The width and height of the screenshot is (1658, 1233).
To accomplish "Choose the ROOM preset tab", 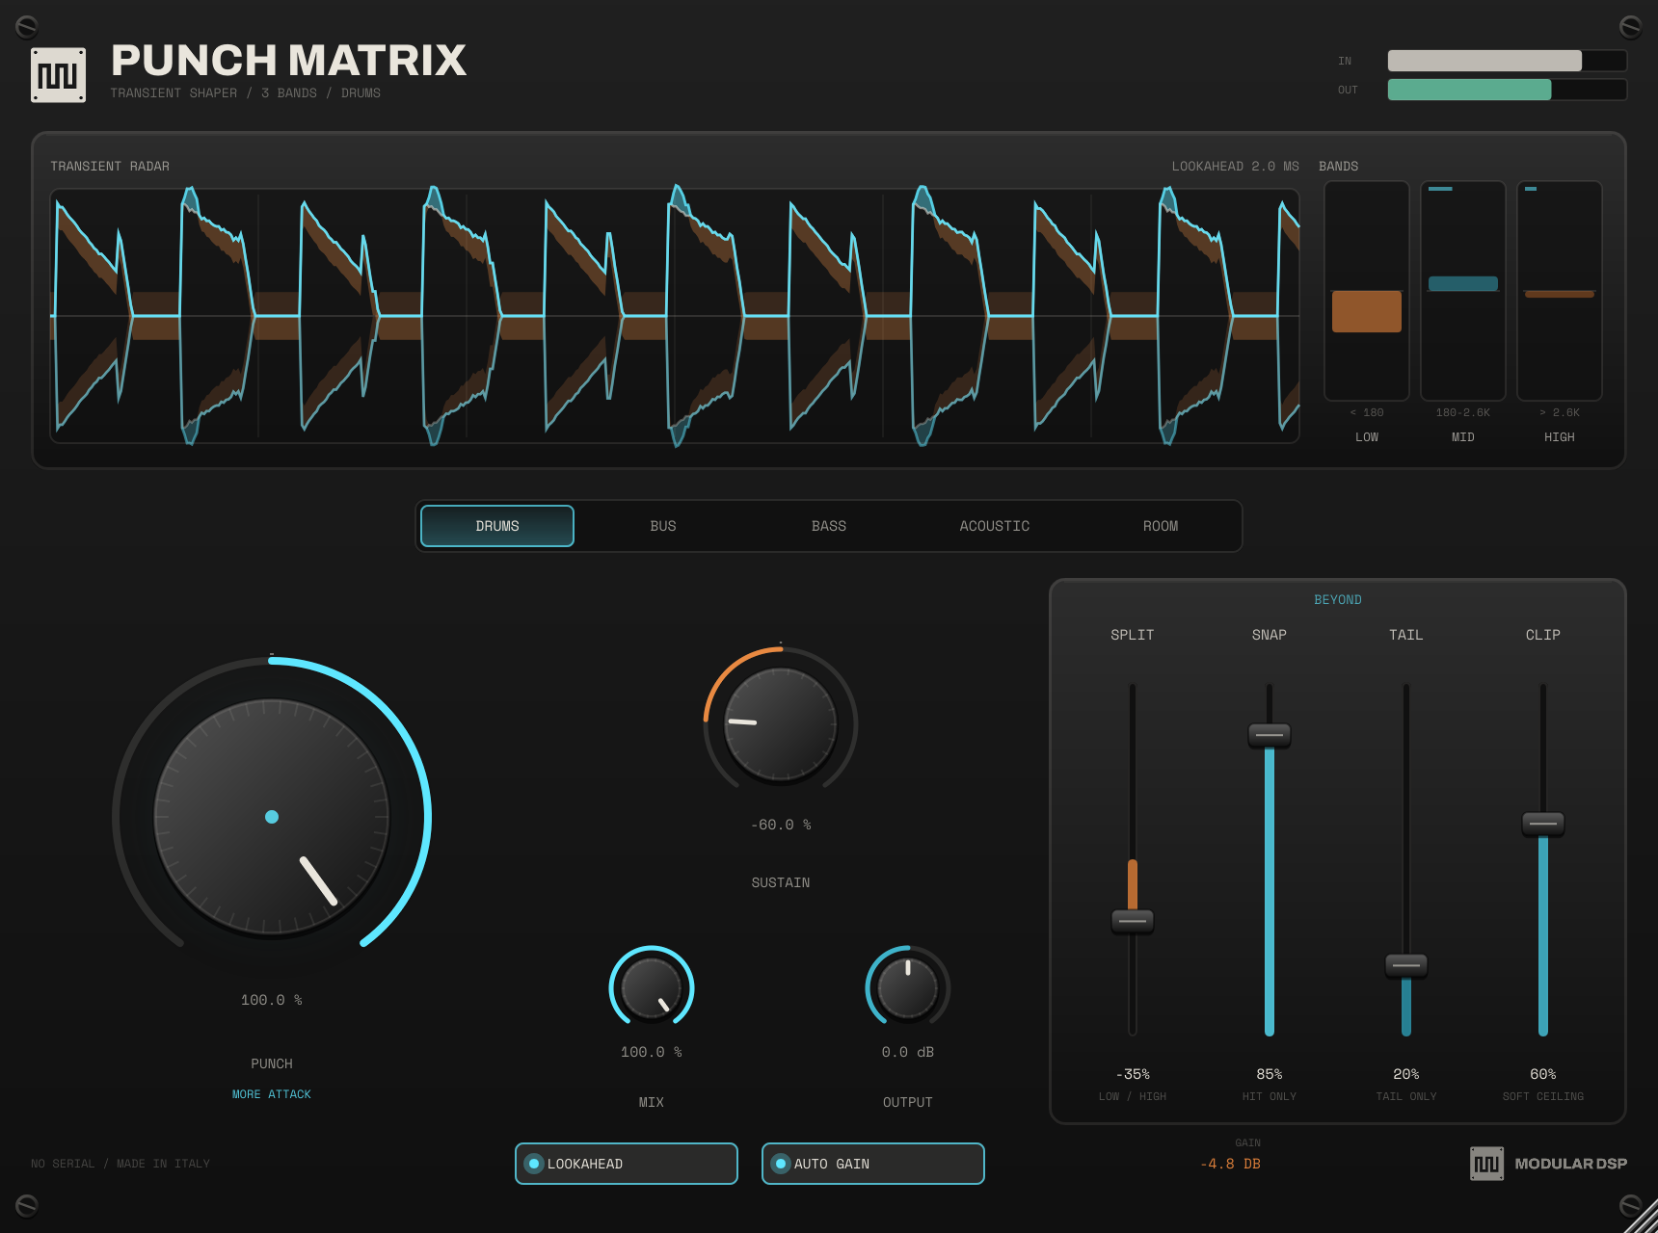I will tap(1161, 526).
